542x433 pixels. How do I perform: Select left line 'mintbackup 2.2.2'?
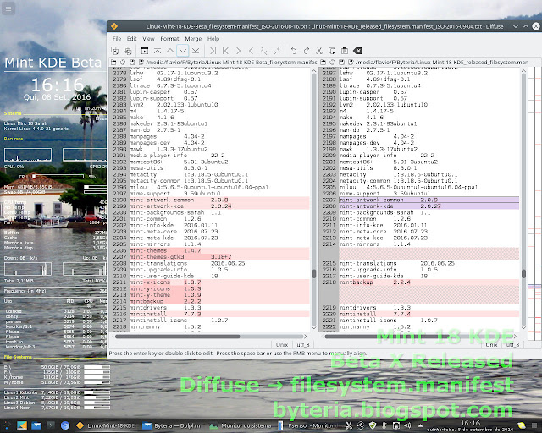[219, 301]
